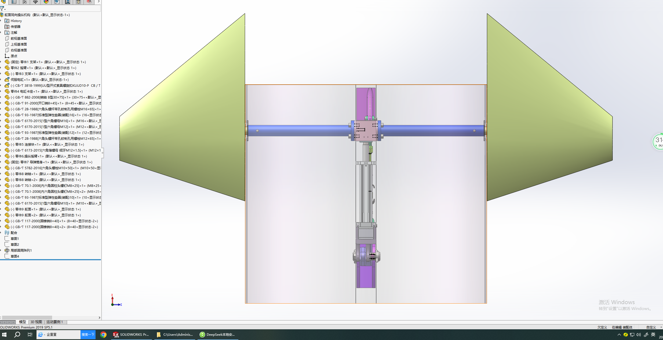The width and height of the screenshot is (663, 340).
Task: Click the 搜索一下 search button
Action: pyautogui.click(x=88, y=335)
